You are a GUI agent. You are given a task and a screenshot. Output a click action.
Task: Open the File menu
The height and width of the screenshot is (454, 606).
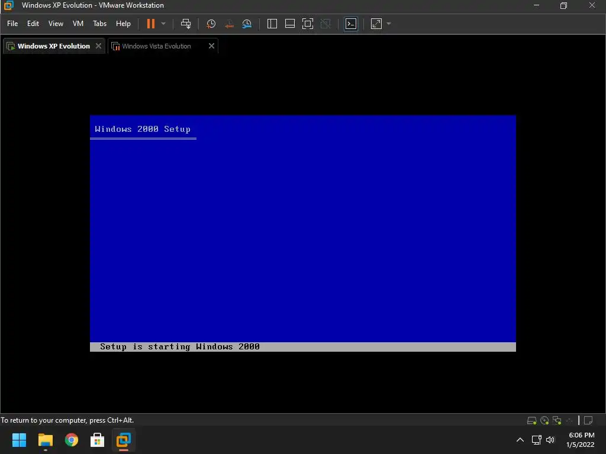[12, 24]
